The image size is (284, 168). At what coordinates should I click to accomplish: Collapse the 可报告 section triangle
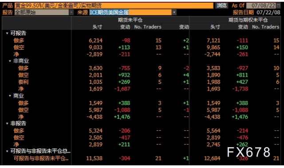(x=7, y=33)
